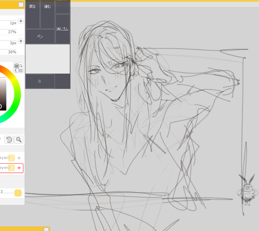This screenshot has width=259, height=231.
Task: Select the 消しゴム eraser button
Action: [63, 29]
